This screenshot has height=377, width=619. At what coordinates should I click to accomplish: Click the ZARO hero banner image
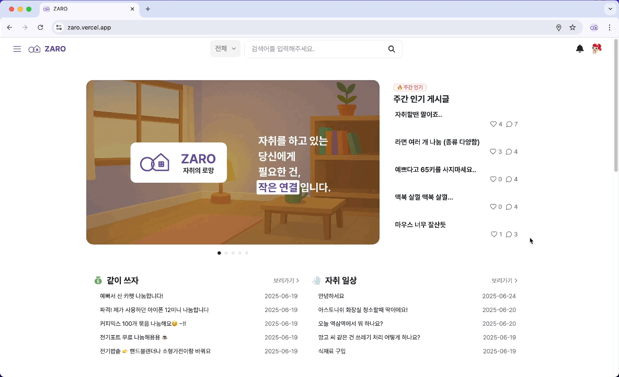click(x=233, y=162)
